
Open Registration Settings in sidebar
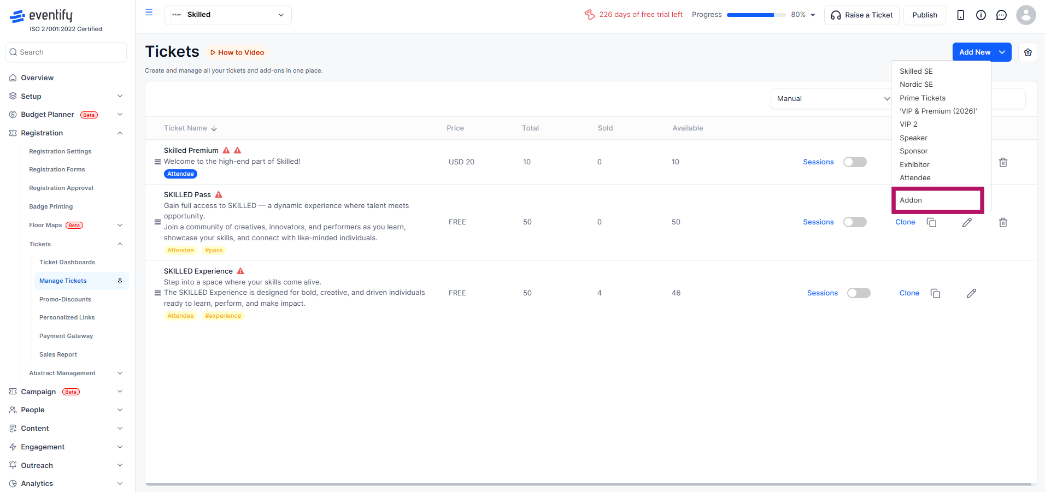pyautogui.click(x=60, y=152)
